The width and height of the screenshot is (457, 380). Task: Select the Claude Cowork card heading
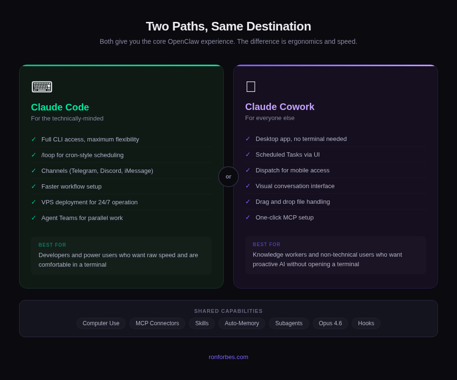click(280, 107)
